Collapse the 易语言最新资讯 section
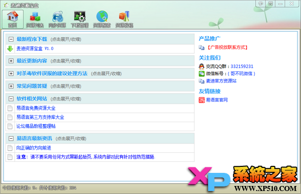The height and width of the screenshot is (194, 301). [11, 139]
